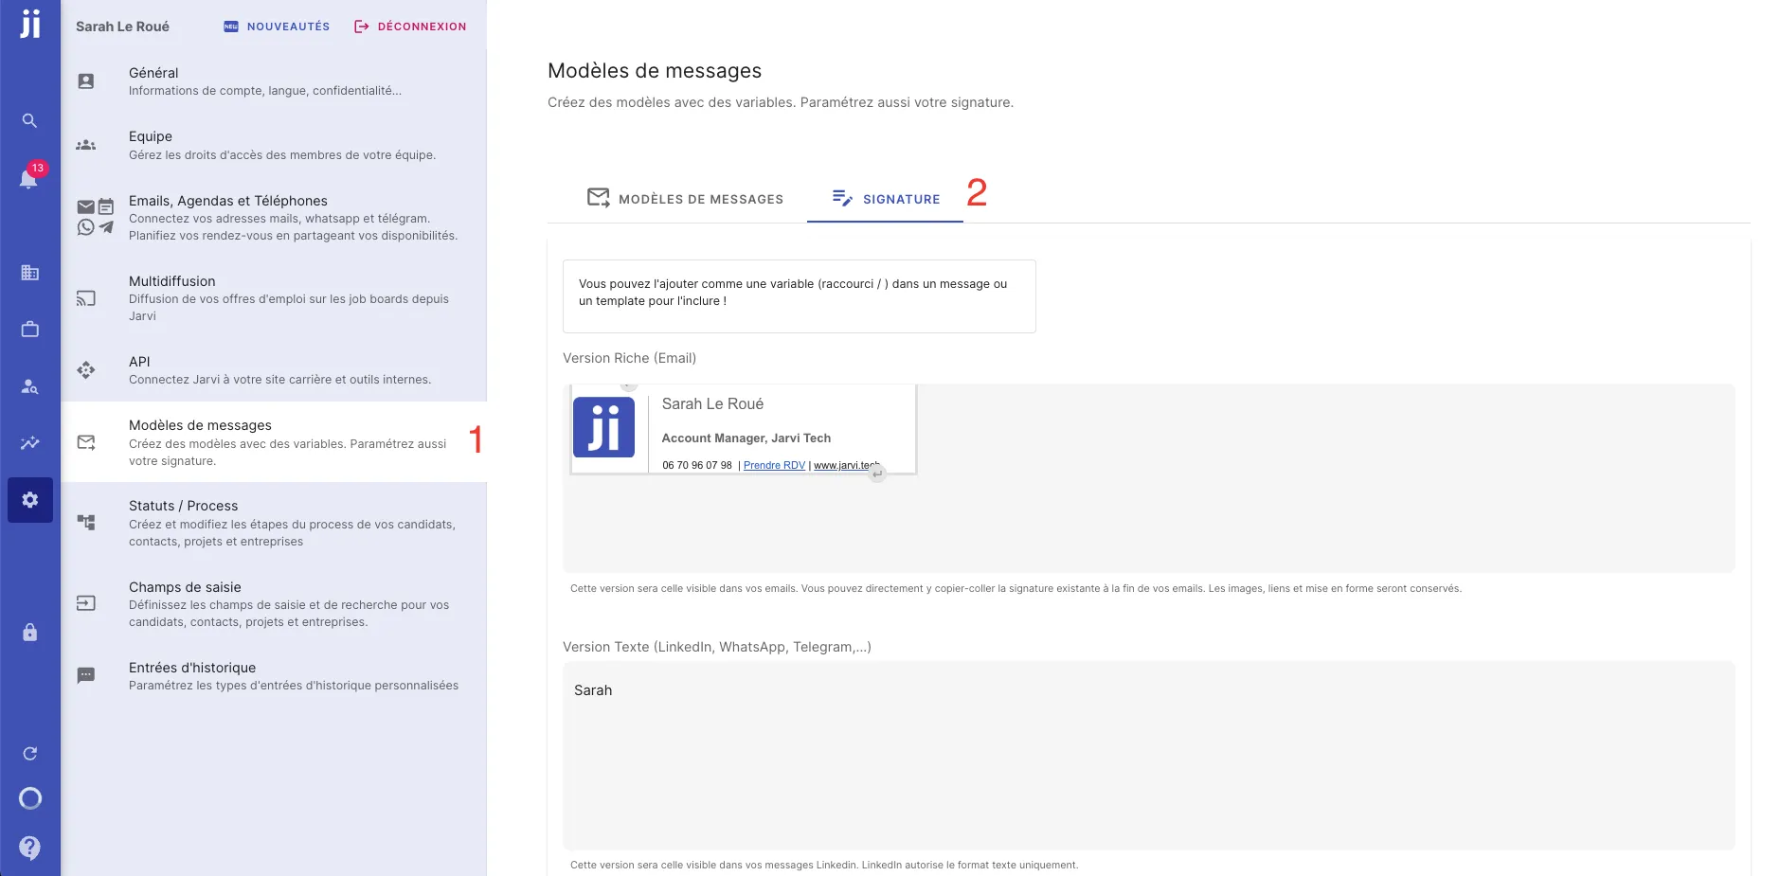The width and height of the screenshot is (1780, 876).
Task: Click the Déconnexion button
Action: tap(409, 26)
